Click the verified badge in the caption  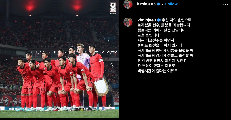[x=159, y=20]
